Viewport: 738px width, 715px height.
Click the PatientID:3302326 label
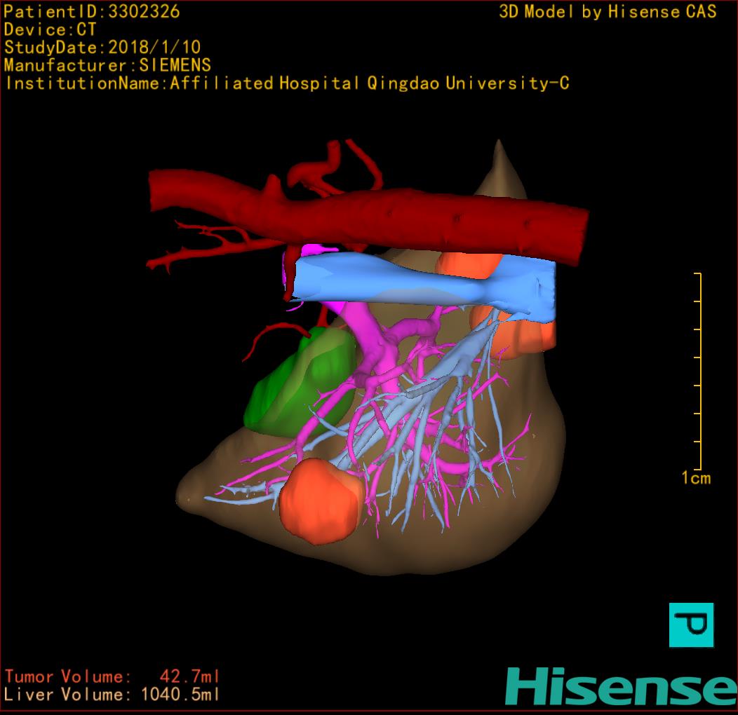click(x=91, y=11)
